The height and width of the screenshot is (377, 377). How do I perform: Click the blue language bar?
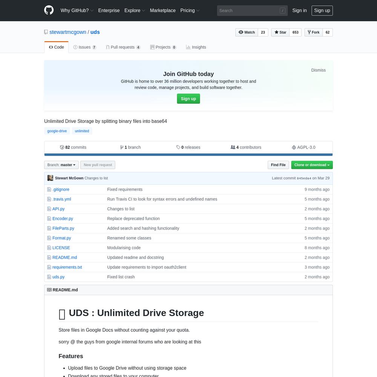pyautogui.click(x=188, y=155)
